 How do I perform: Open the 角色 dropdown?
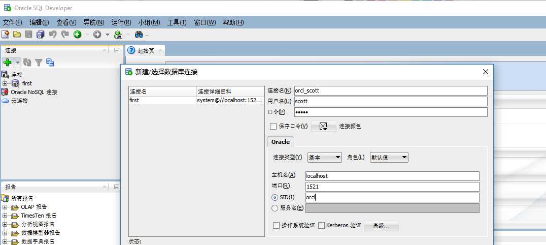pos(389,158)
